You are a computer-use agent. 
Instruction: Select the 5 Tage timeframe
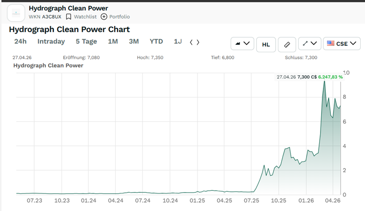(x=86, y=42)
